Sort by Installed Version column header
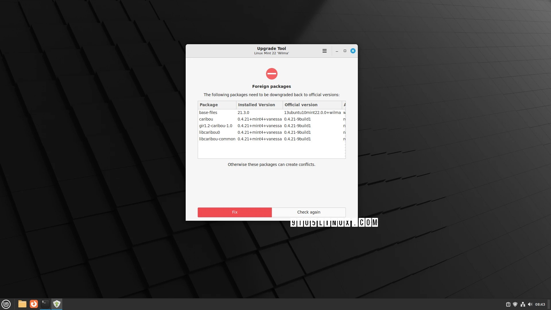The image size is (551, 310). [259, 105]
